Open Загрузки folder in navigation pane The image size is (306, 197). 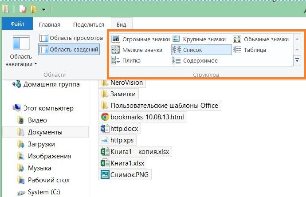[41, 144]
